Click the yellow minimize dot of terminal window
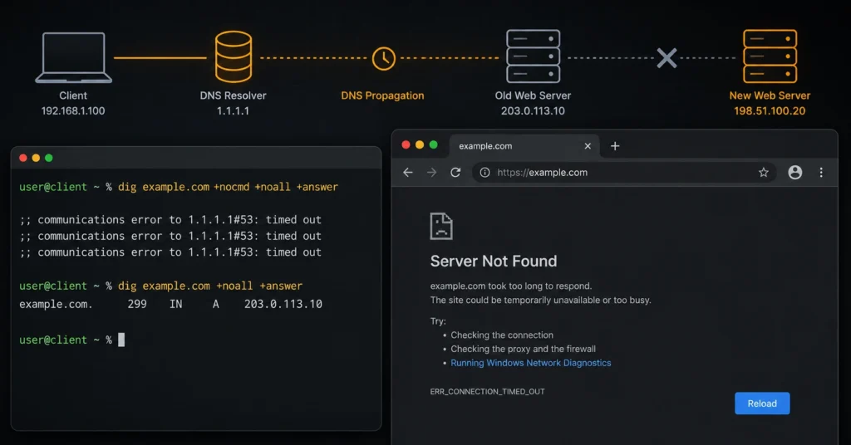Screen dimensions: 851x445 pyautogui.click(x=36, y=158)
